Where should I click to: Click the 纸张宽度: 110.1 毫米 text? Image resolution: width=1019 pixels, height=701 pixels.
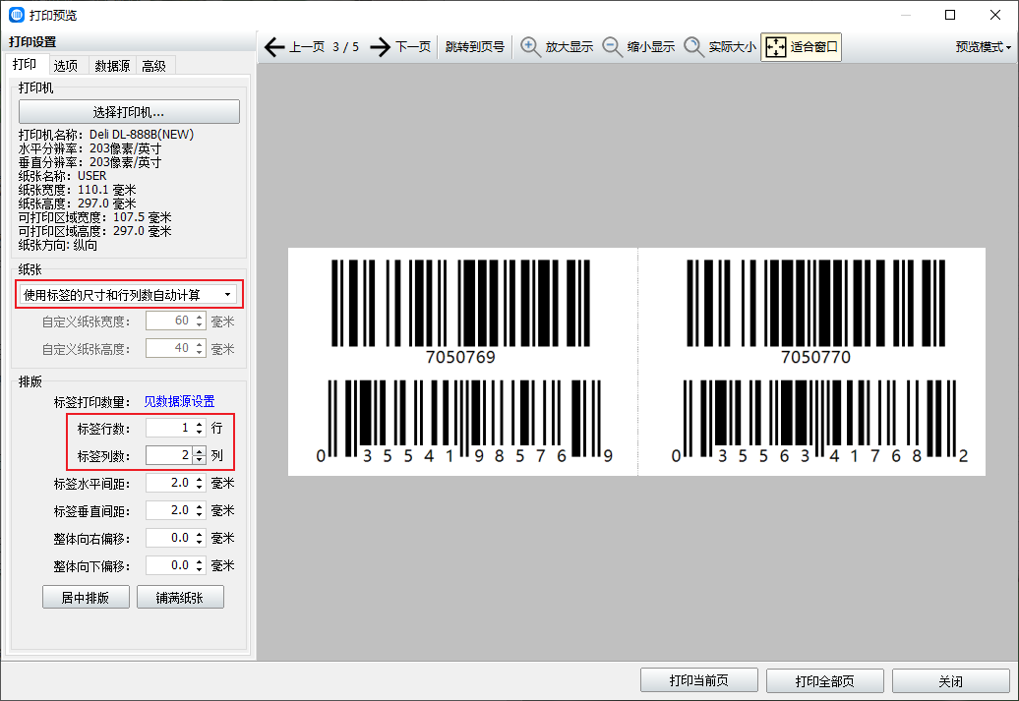[78, 190]
